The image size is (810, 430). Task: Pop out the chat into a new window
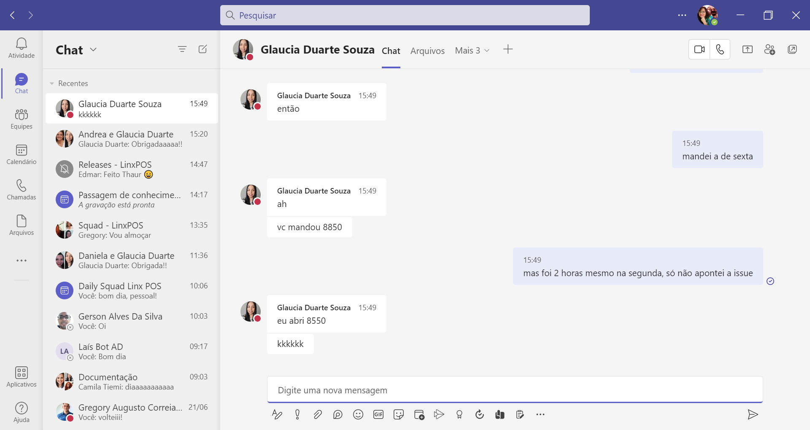792,49
